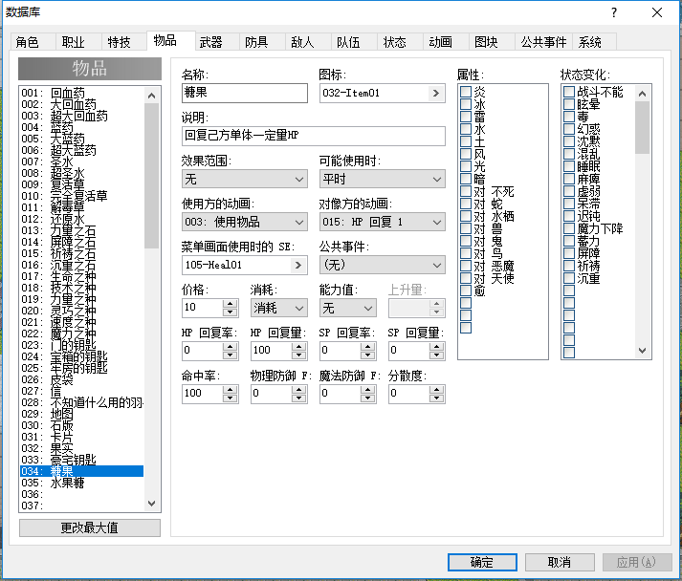Image resolution: width=682 pixels, height=581 pixels.
Task: Open the 系统 tab
Action: (x=594, y=42)
